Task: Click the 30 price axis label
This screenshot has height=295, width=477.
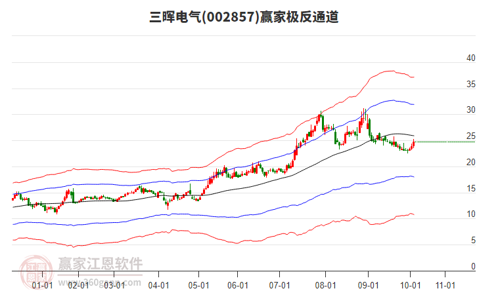Action: click(x=470, y=110)
